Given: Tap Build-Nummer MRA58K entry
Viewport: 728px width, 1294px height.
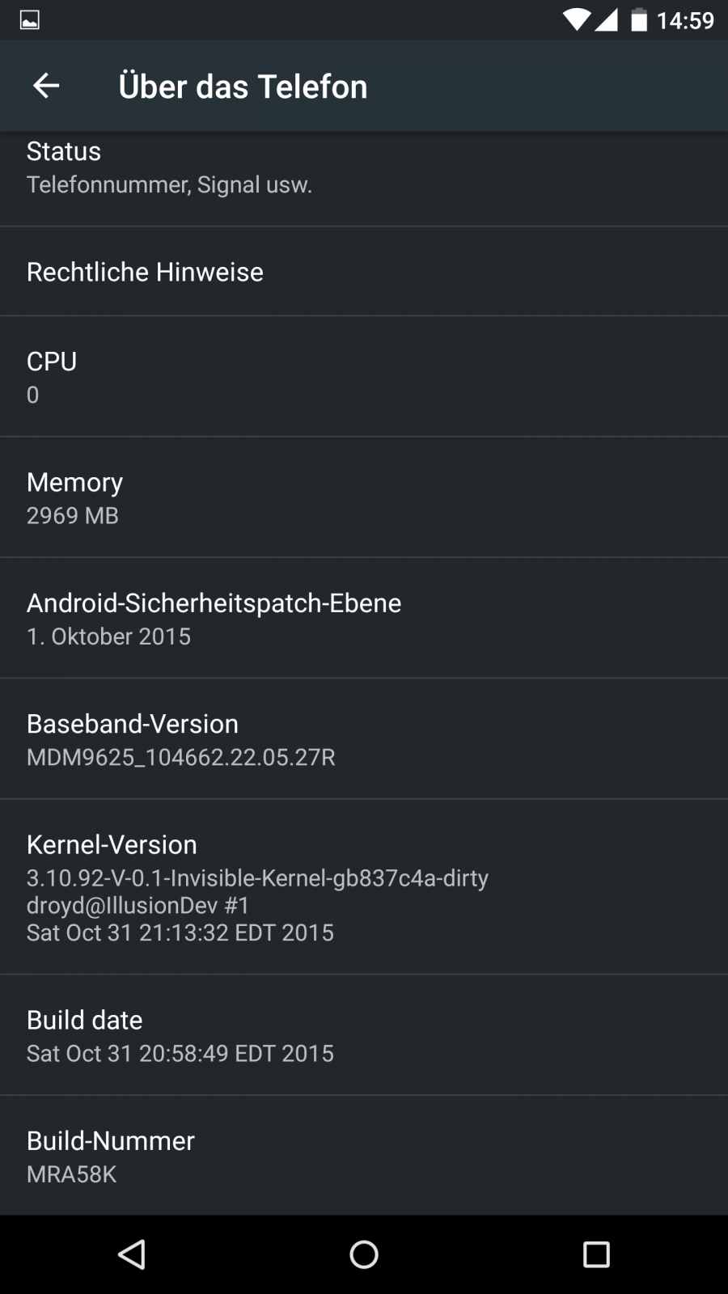Looking at the screenshot, I should (364, 1156).
